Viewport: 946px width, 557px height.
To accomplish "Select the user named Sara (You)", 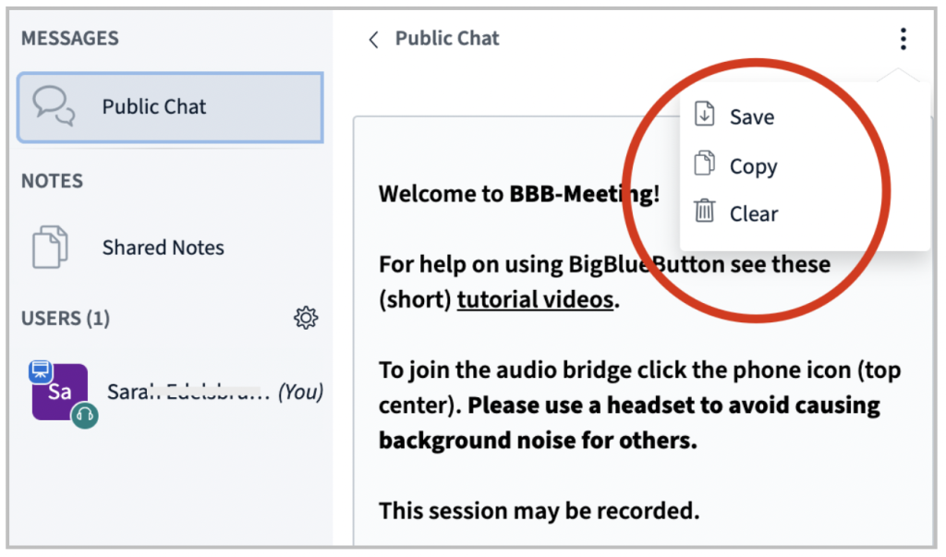I will point(175,393).
